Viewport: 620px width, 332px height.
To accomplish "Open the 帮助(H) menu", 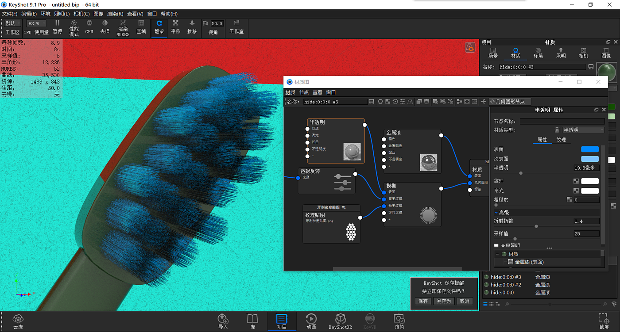I will point(169,14).
